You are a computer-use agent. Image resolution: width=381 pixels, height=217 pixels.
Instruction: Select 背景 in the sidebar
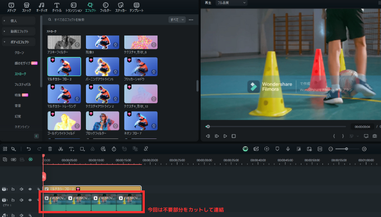(18, 106)
